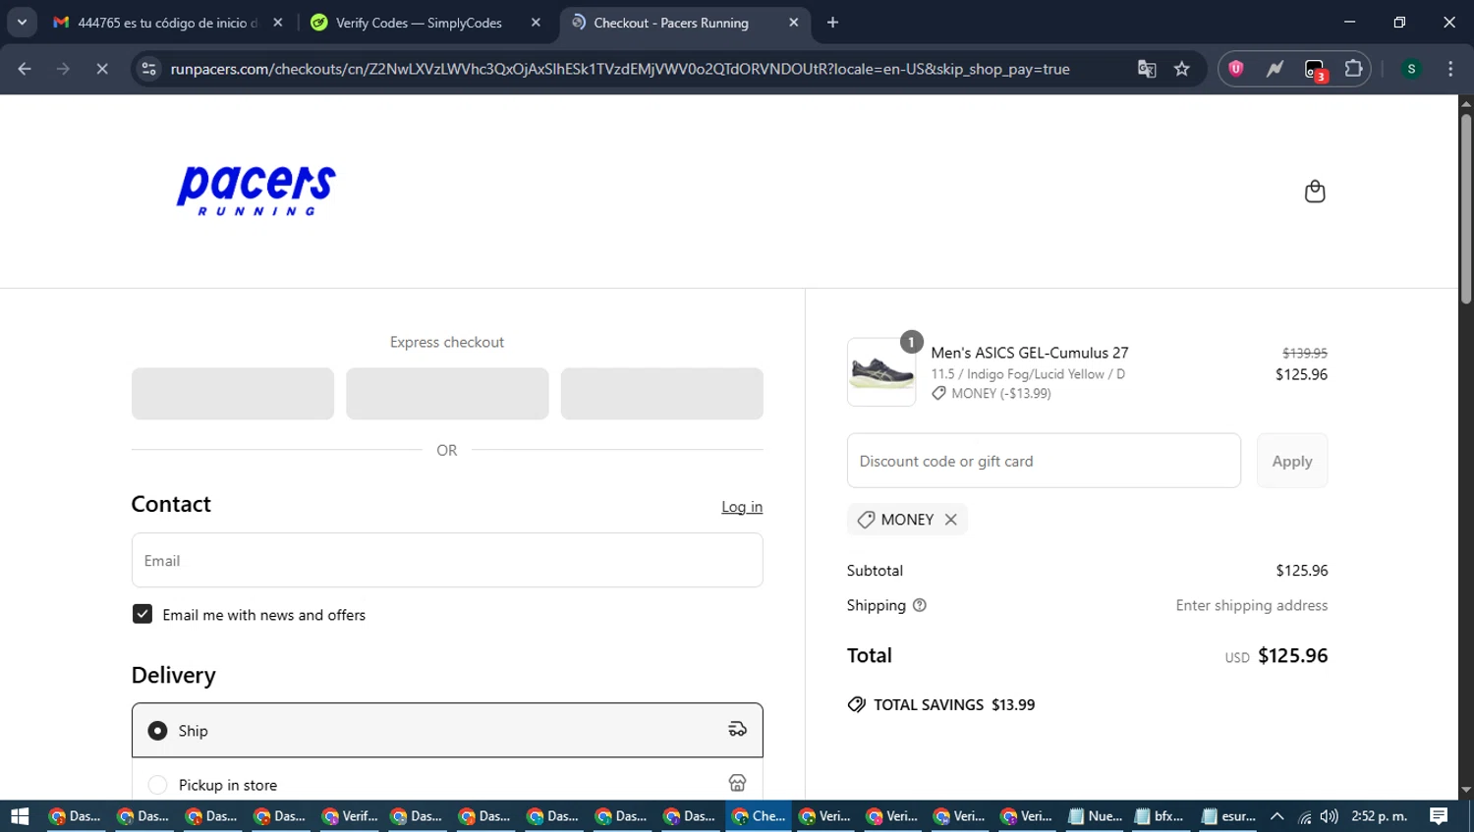Open extension with red badge 3
This screenshot has height=832, width=1474.
[1315, 70]
